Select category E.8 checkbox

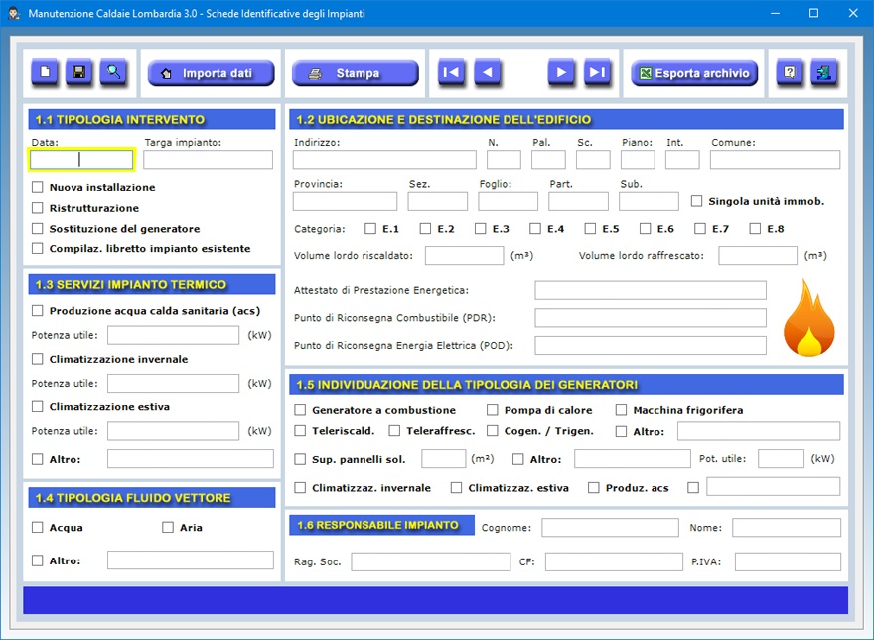pyautogui.click(x=755, y=229)
